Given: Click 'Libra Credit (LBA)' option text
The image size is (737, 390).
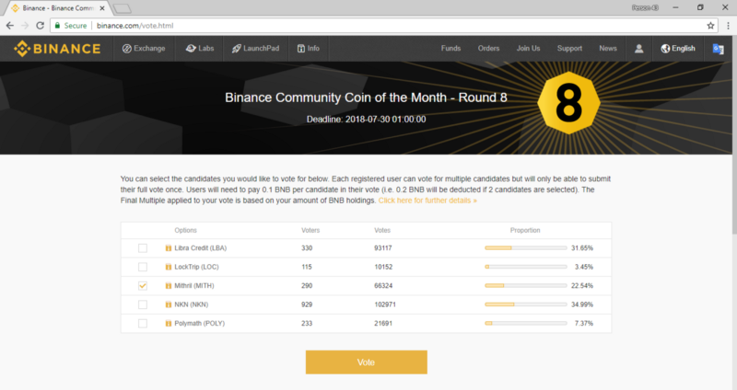Looking at the screenshot, I should click(x=200, y=247).
